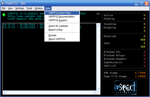150x97 pixels.
Task: Click the horizontal scroll left arrow
Action: (4, 92)
